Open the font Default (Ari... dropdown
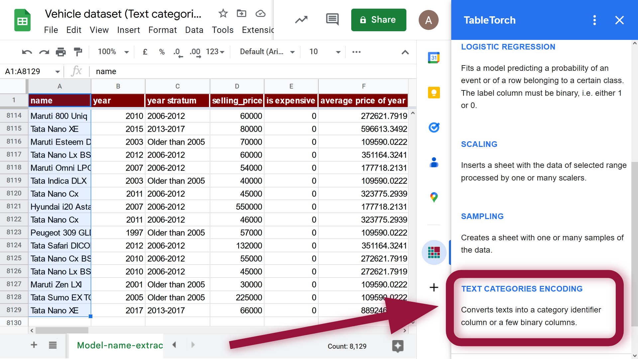Image resolution: width=638 pixels, height=359 pixels. (x=267, y=52)
